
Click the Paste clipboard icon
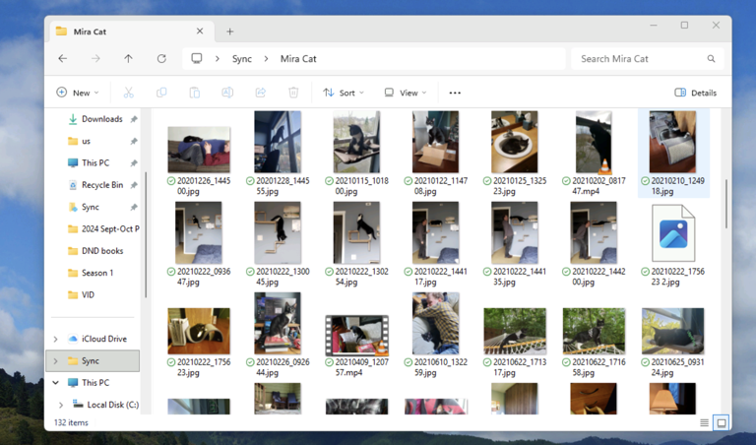[194, 93]
